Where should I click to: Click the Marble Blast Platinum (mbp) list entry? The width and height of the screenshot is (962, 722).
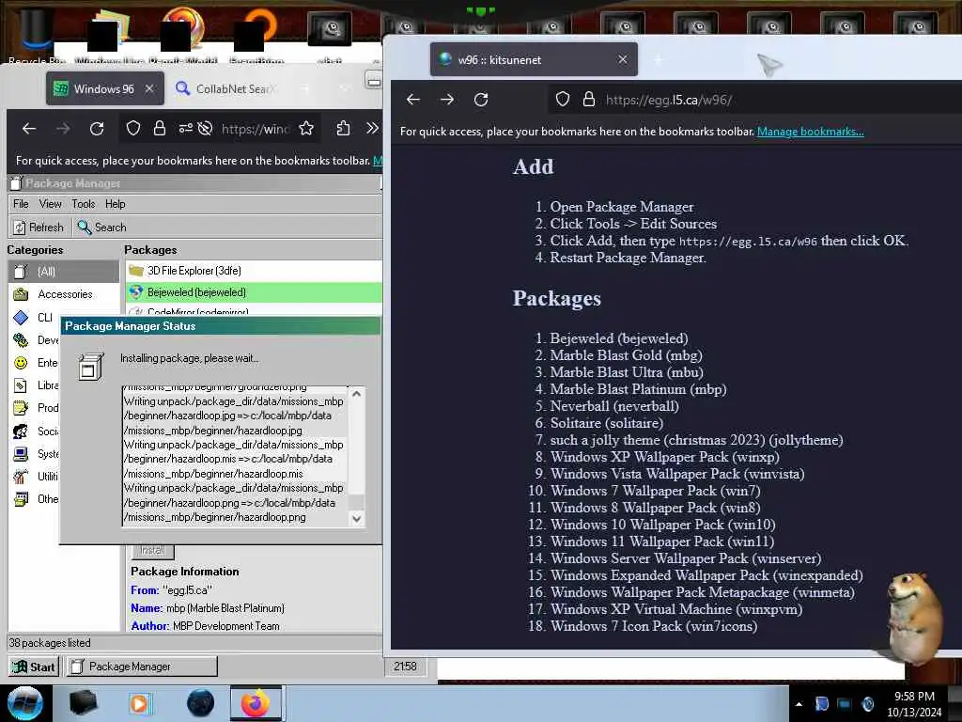click(638, 389)
